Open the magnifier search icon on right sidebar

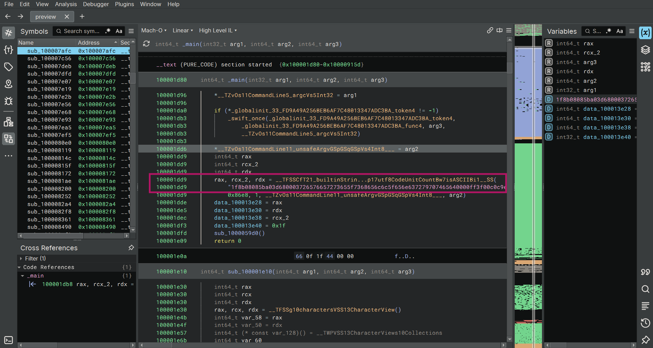645,289
